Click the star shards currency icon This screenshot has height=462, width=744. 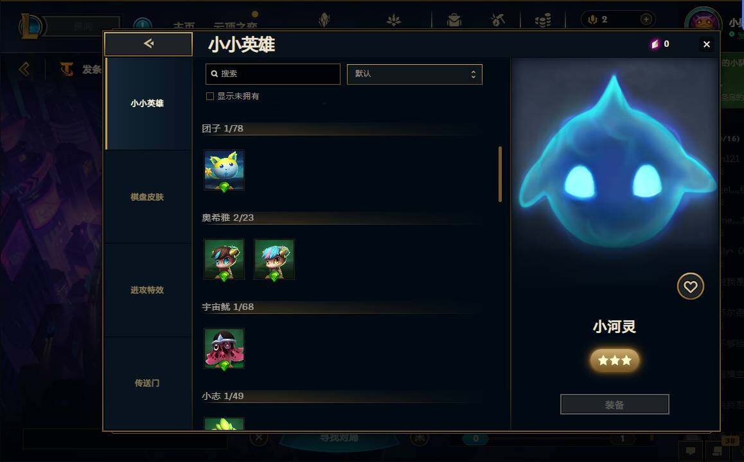tap(655, 44)
